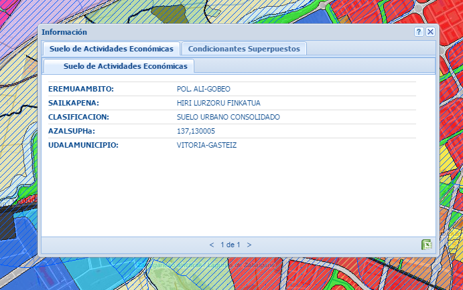Open help with the question mark icon
This screenshot has height=290, width=463.
[419, 32]
